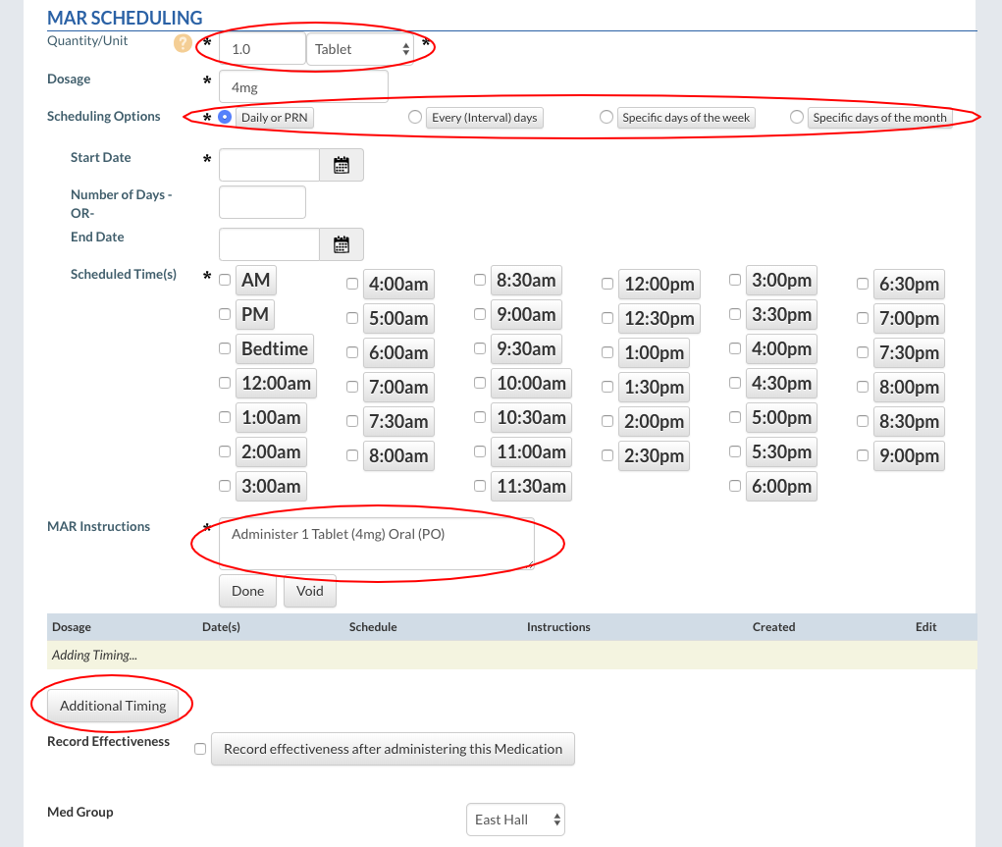Pick Specific days of the month option
The image size is (1002, 847).
pyautogui.click(x=797, y=118)
